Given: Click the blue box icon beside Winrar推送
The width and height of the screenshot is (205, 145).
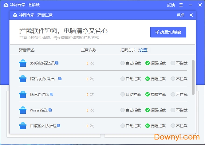Looking at the screenshot, I should [23, 110].
